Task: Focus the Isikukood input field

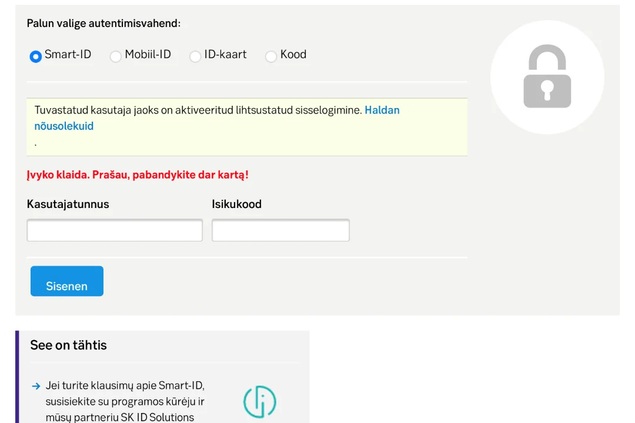Action: coord(280,230)
